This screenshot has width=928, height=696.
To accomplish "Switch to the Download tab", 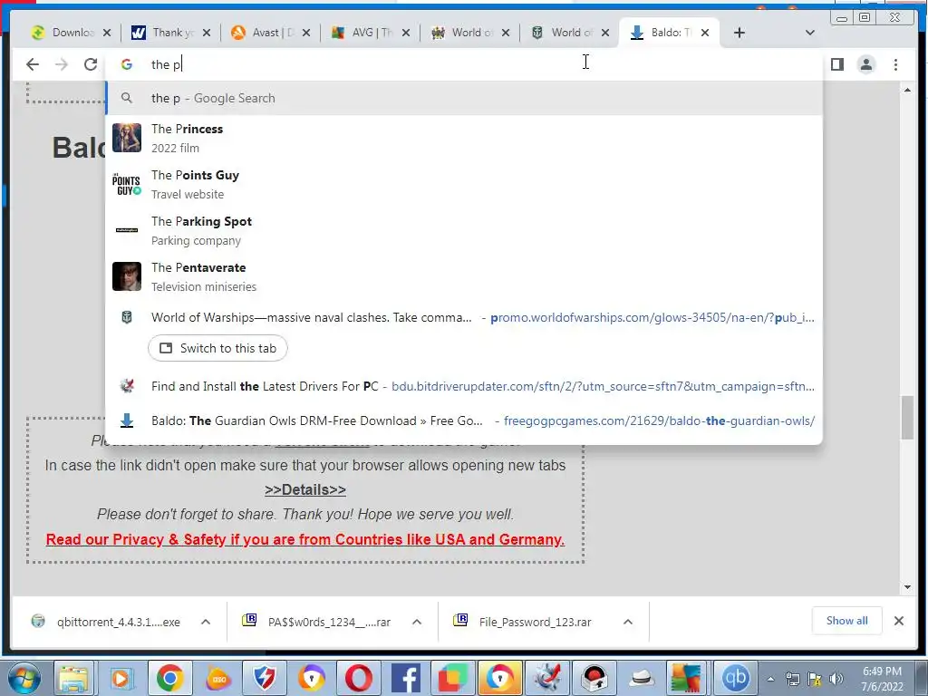I will click(64, 33).
